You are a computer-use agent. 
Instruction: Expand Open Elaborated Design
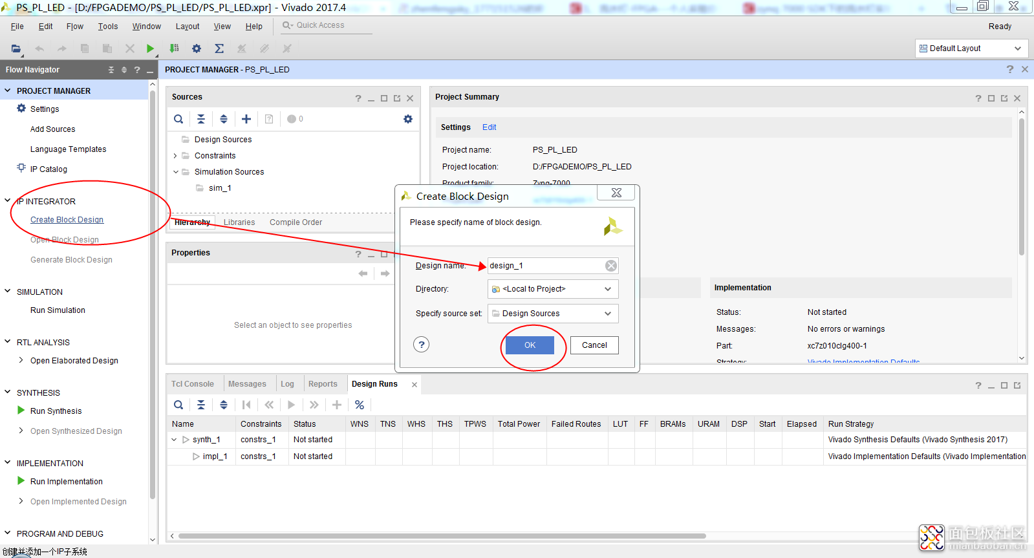21,360
